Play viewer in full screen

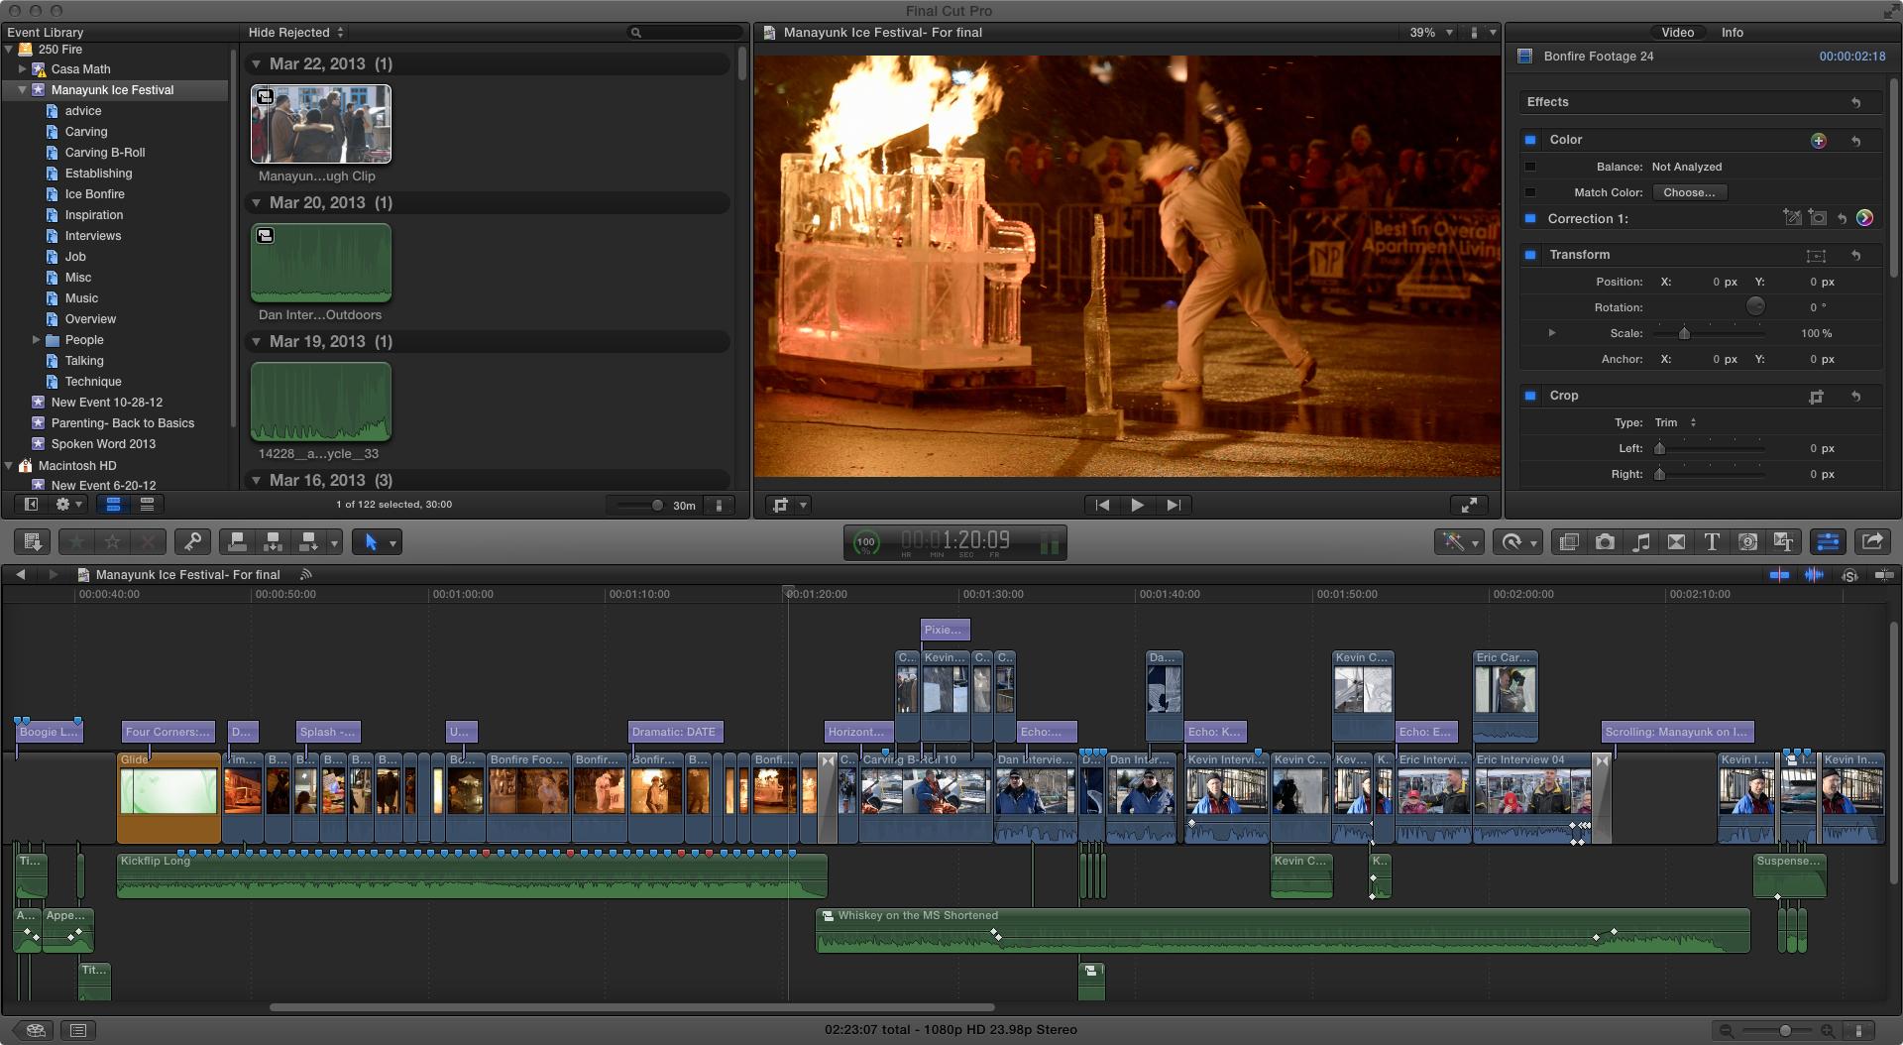(1469, 505)
